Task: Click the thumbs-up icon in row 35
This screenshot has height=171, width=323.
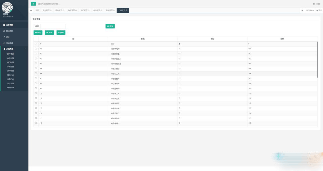Action: pos(179,44)
